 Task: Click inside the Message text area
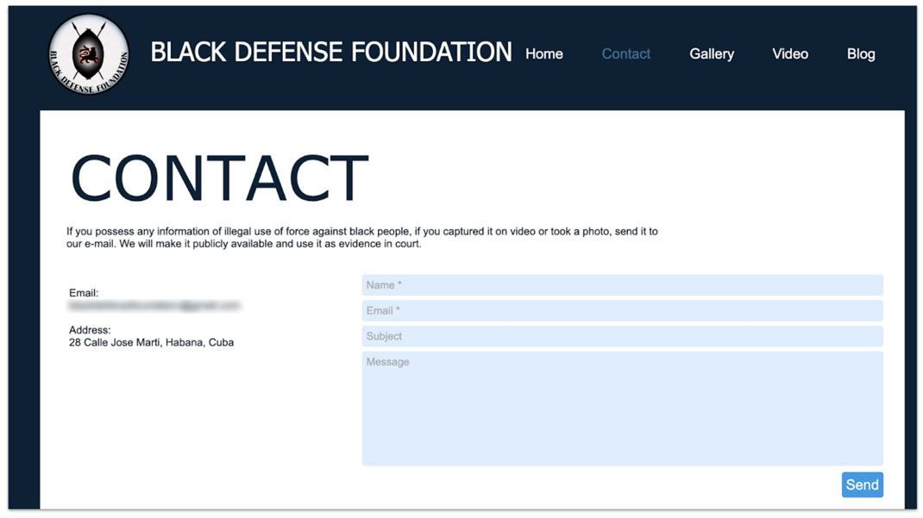click(x=621, y=408)
